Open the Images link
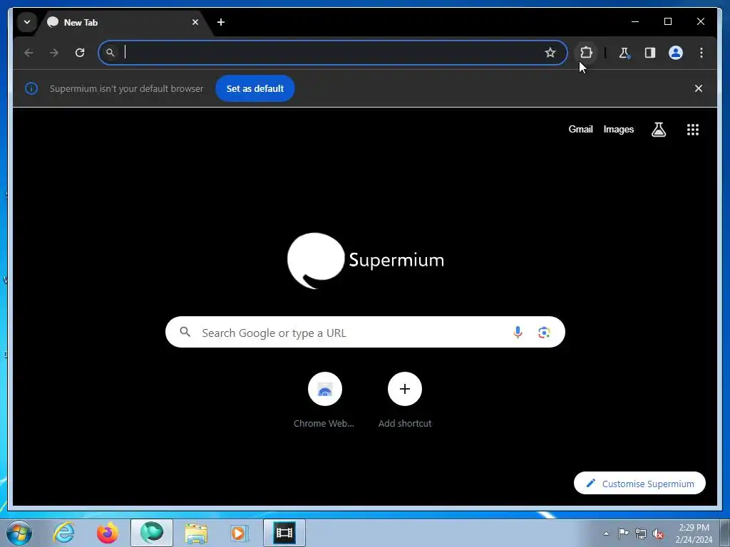The image size is (730, 547). point(618,130)
